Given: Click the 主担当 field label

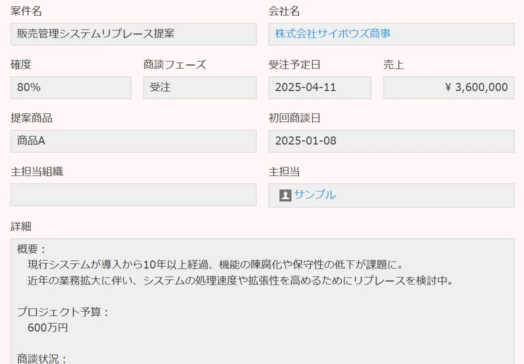Looking at the screenshot, I should 284,172.
